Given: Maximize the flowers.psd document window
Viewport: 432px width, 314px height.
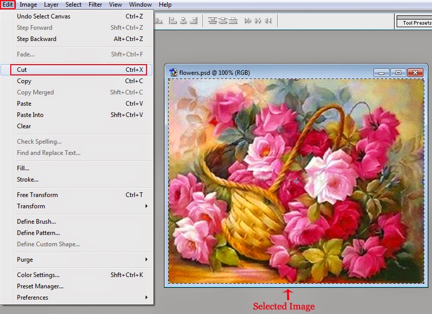Looking at the screenshot, I should tap(398, 72).
